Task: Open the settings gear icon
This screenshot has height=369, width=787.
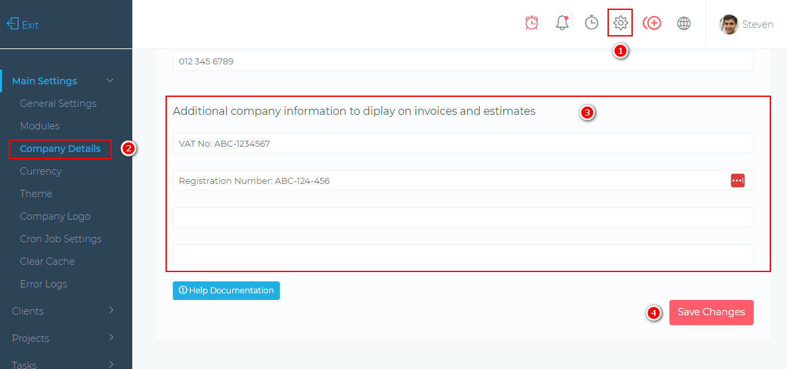Action: coord(621,23)
